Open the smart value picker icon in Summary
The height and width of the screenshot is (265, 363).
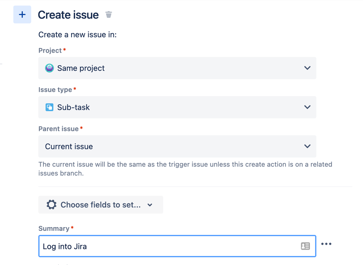305,246
